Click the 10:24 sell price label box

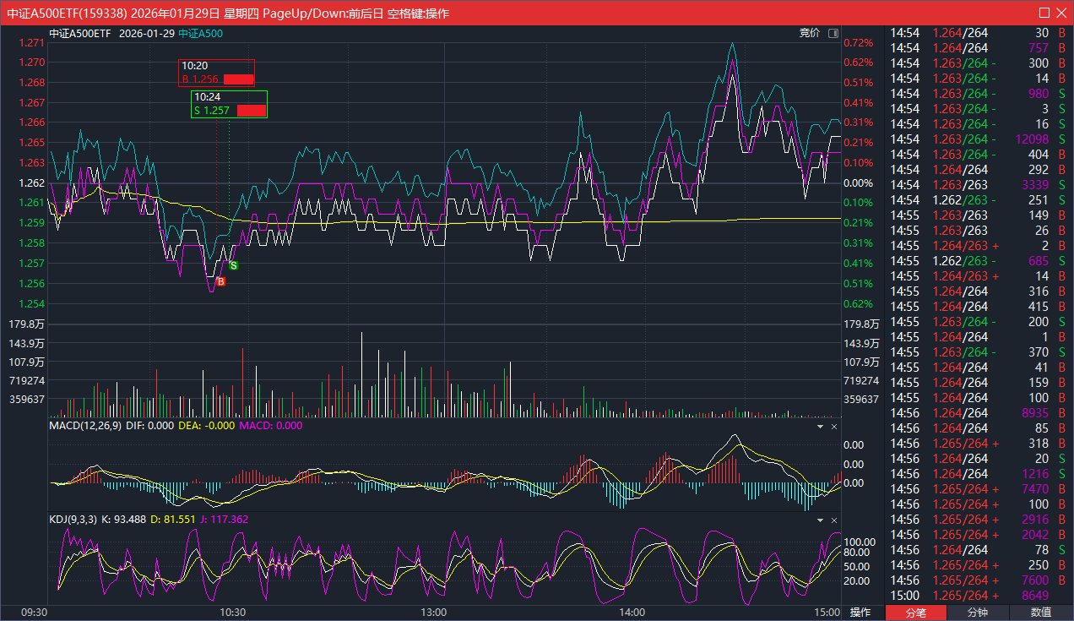229,104
